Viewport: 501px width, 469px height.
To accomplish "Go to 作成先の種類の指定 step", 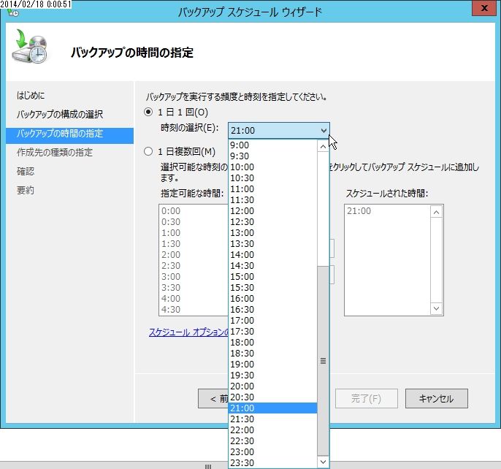I will (x=55, y=152).
